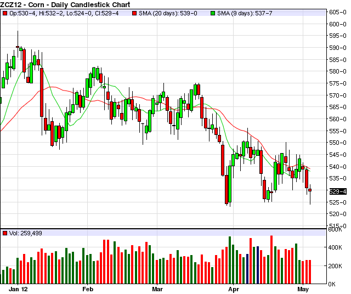Click the first dark blue volume bar in April
Image resolution: width=351 pixels, height=294 pixels.
[247, 269]
